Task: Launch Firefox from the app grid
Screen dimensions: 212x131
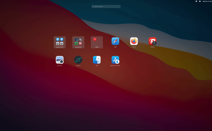Action: click(x=134, y=41)
